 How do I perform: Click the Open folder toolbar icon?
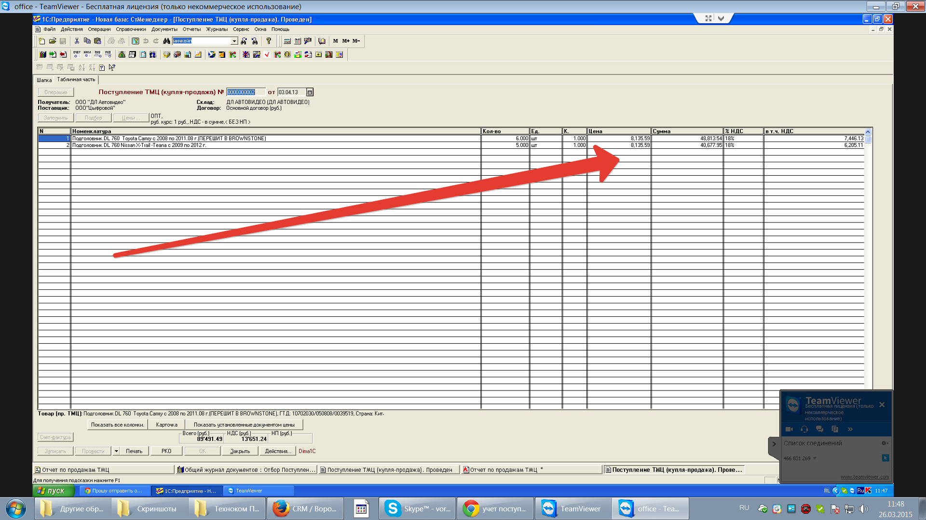[x=53, y=41]
